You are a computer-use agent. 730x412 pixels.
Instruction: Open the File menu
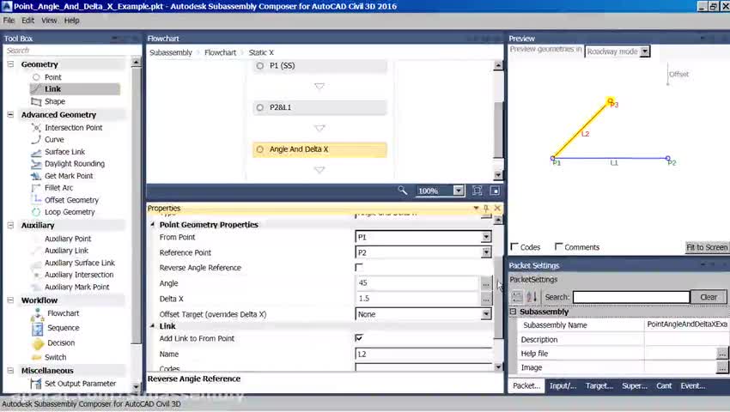tap(9, 21)
